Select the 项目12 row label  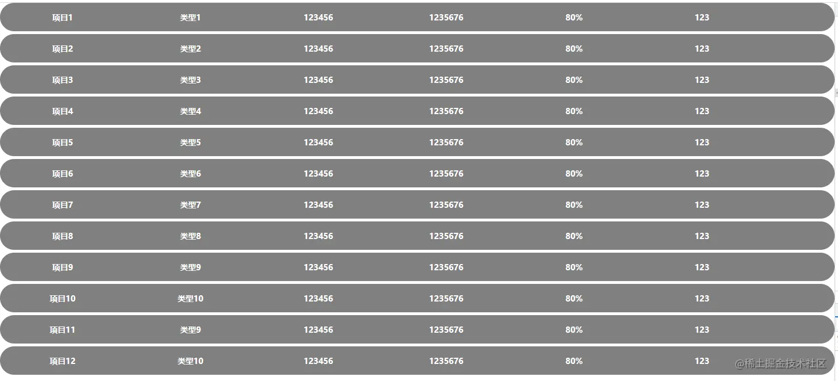[x=62, y=361]
